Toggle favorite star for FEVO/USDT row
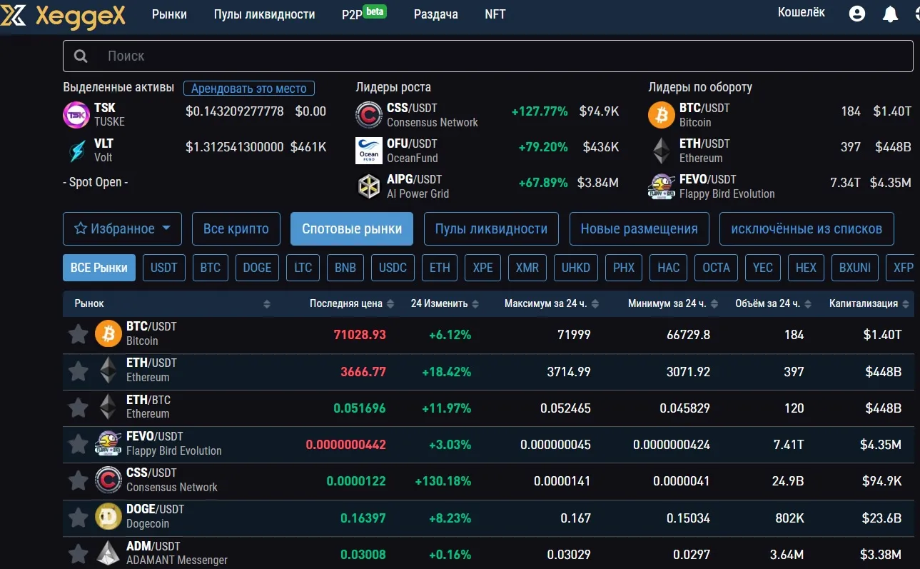The image size is (920, 569). (78, 444)
